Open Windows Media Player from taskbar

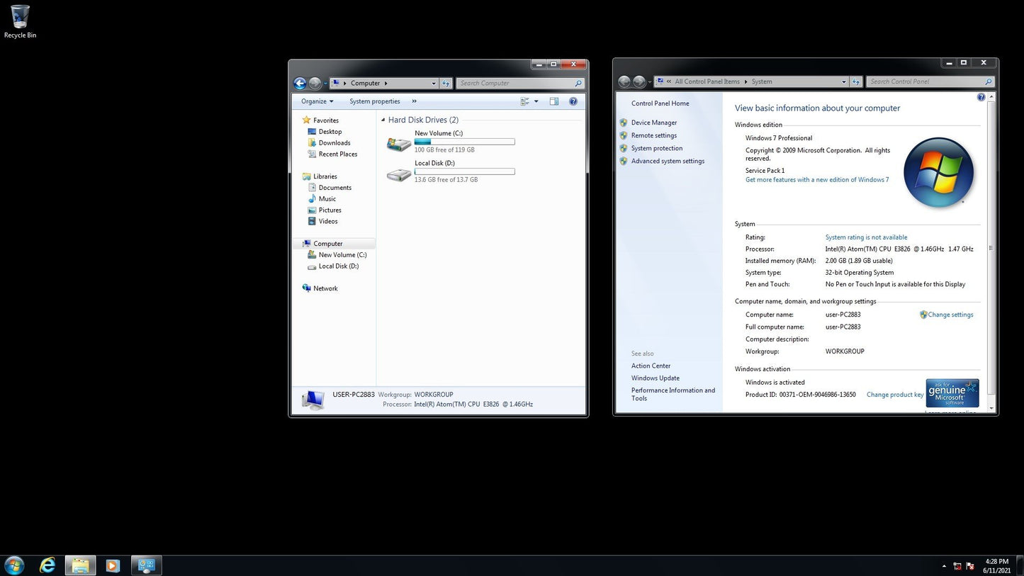(x=113, y=565)
